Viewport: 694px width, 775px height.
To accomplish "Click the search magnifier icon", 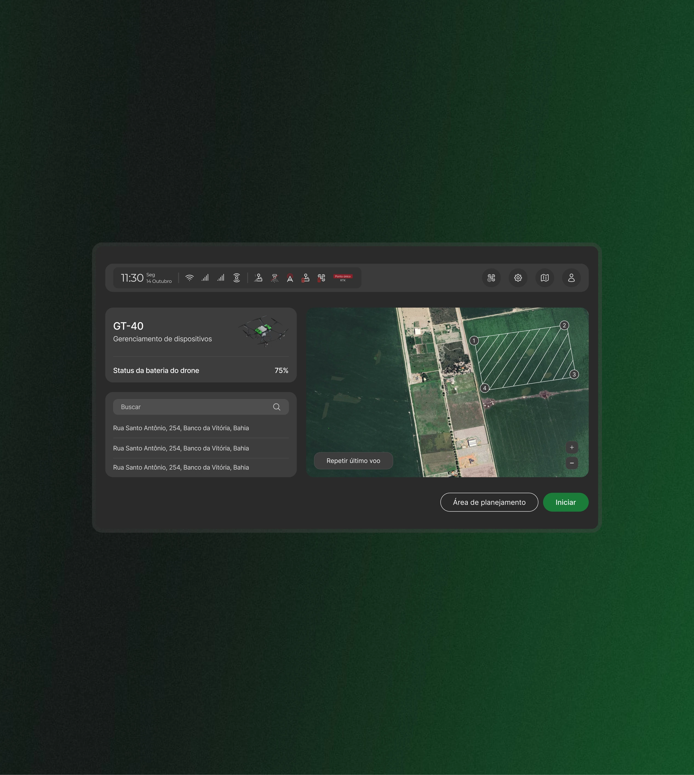I will tap(277, 407).
